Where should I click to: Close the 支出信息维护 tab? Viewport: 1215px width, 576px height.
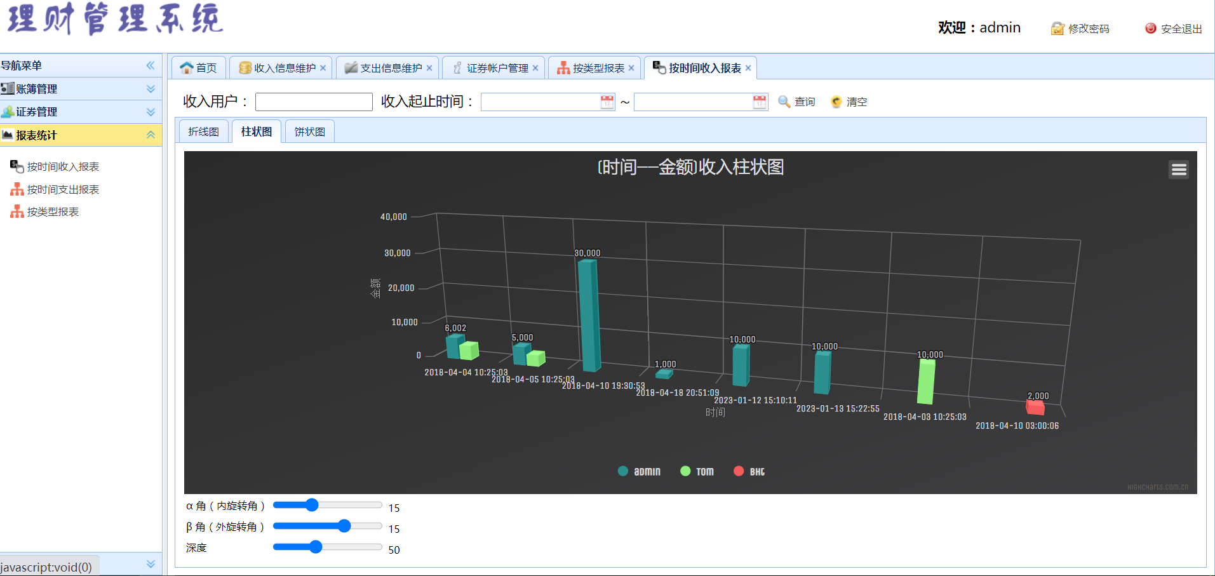pyautogui.click(x=429, y=68)
